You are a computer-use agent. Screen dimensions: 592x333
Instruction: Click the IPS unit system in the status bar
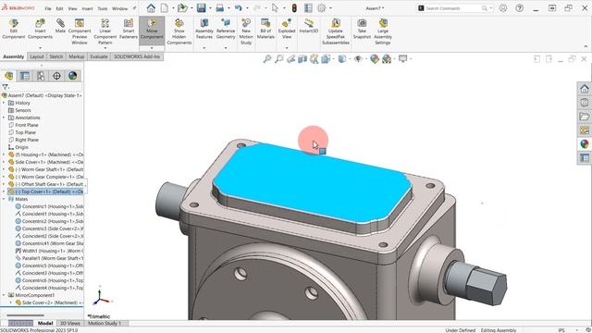[x=561, y=330]
